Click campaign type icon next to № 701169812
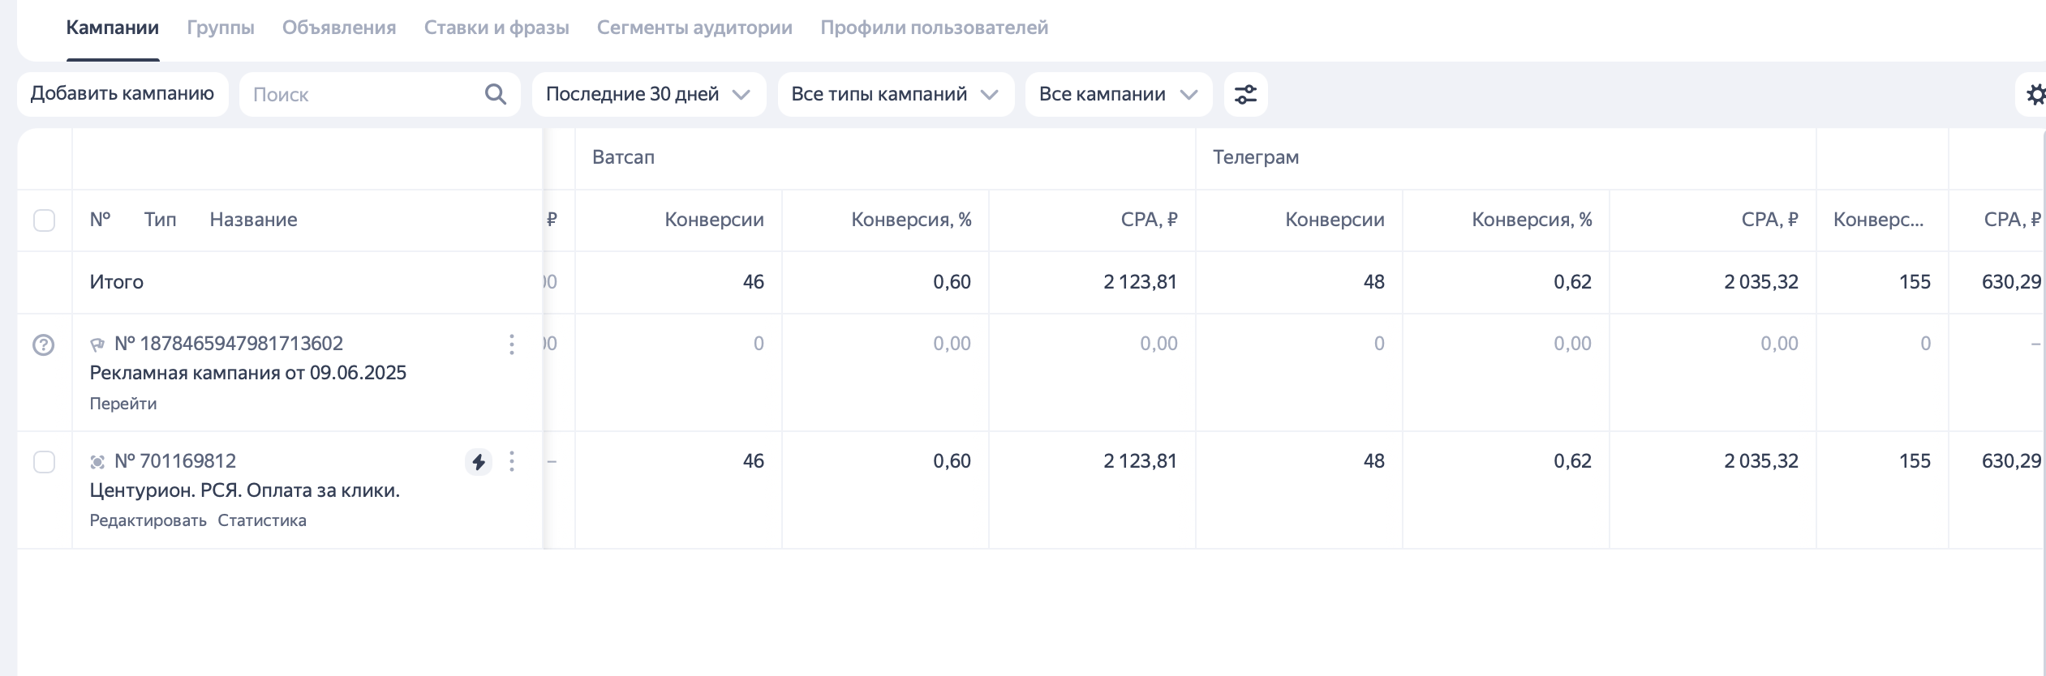The width and height of the screenshot is (2046, 676). 97,462
